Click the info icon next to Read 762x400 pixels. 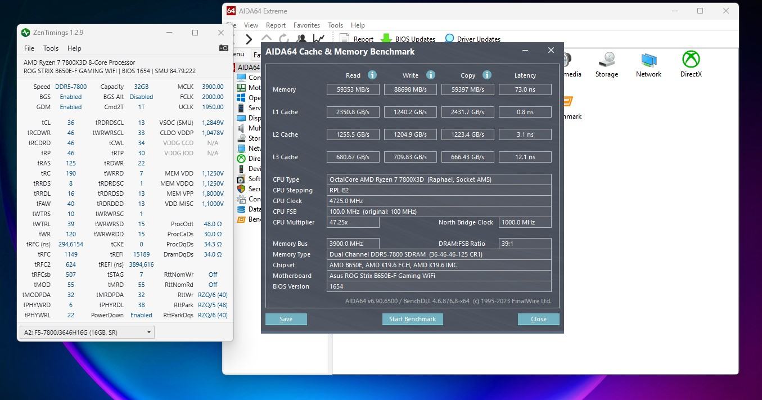pos(372,75)
